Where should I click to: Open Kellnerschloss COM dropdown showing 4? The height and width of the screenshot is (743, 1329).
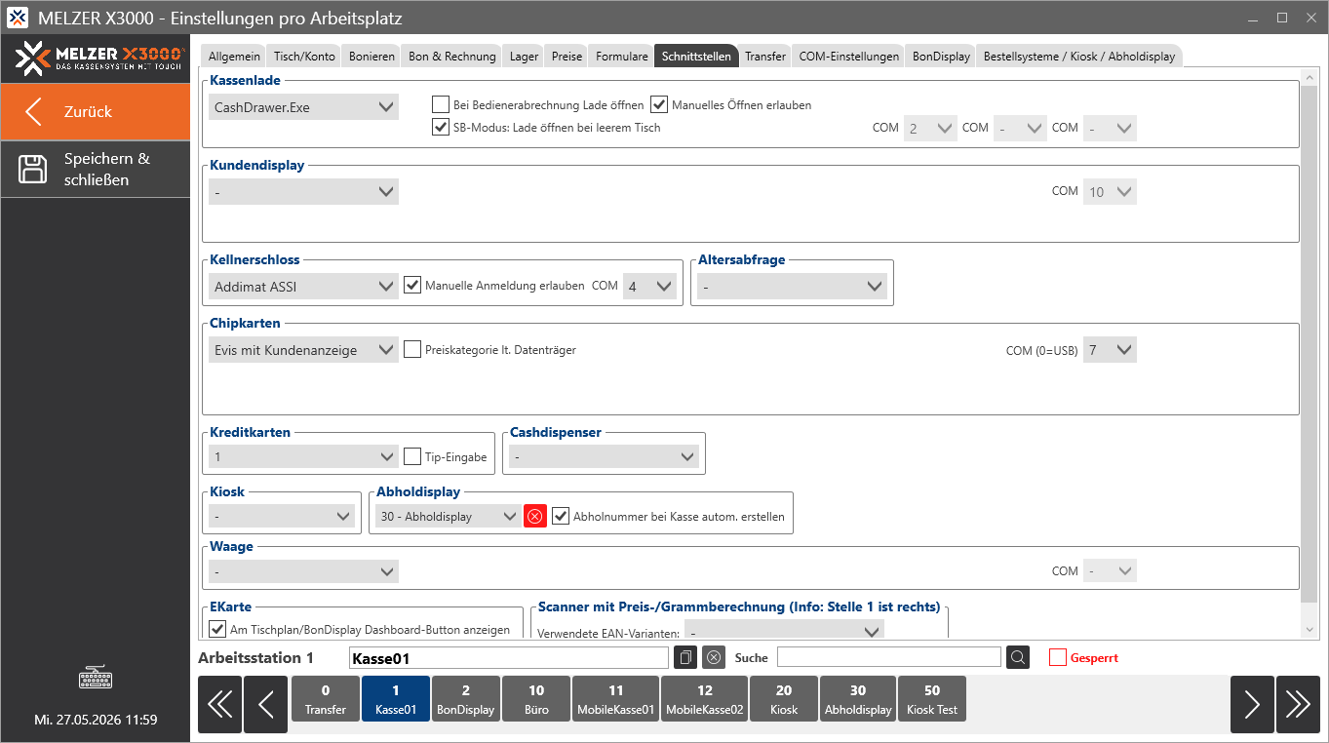click(650, 287)
